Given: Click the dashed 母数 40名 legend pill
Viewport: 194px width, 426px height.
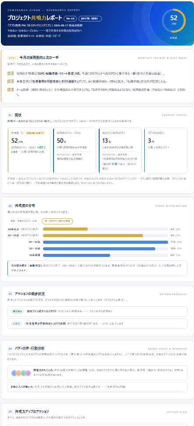Looking at the screenshot, I should click(24, 221).
